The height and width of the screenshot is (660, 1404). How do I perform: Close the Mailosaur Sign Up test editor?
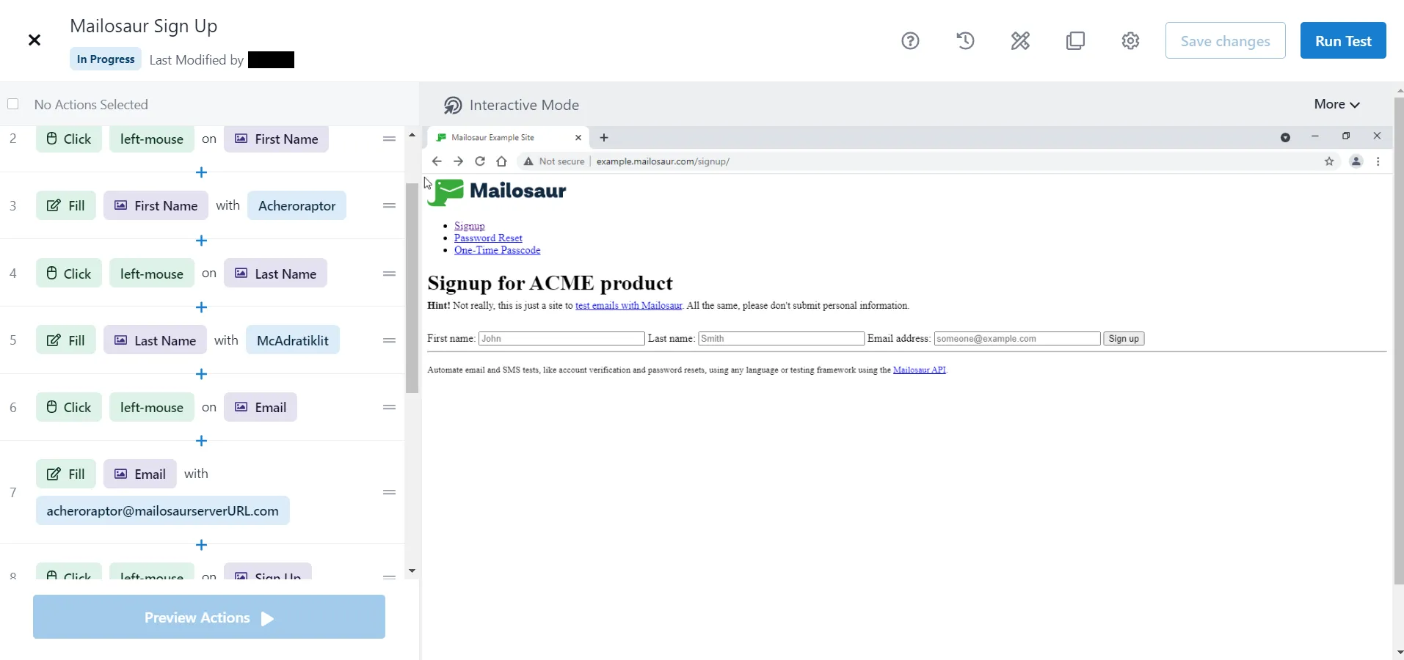pos(34,40)
